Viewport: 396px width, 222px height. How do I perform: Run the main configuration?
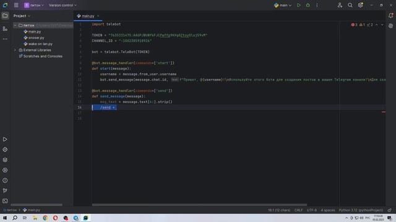pyautogui.click(x=299, y=5)
